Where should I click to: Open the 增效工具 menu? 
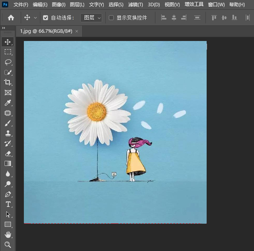(x=194, y=4)
